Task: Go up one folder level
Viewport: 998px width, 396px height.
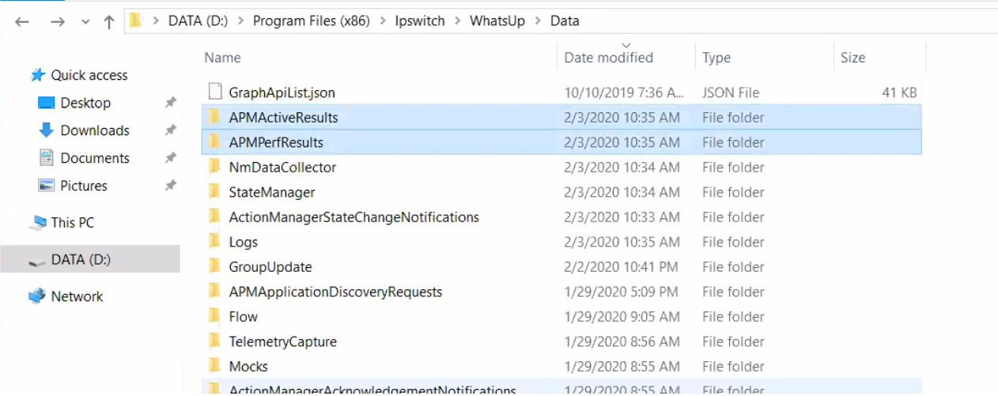Action: pos(109,21)
